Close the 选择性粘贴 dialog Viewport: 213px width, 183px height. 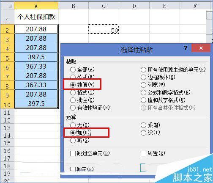pos(201,48)
